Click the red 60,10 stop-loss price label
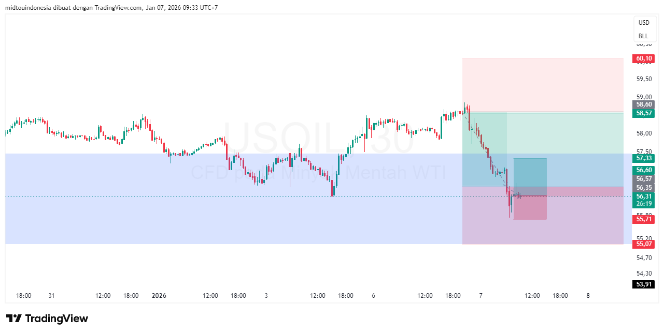The image size is (664, 334). tap(643, 59)
